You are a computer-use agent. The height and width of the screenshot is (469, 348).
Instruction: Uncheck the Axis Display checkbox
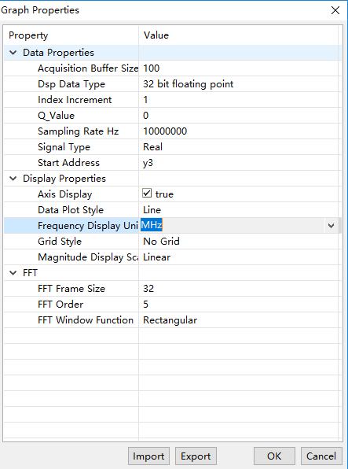pos(147,194)
